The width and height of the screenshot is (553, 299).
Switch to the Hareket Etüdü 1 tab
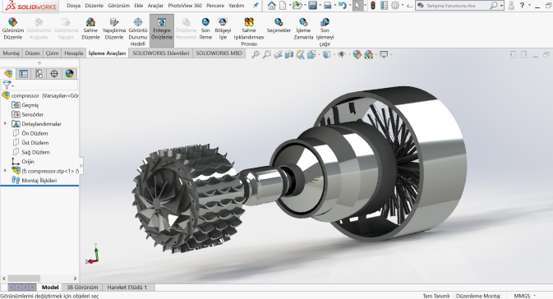(x=127, y=287)
